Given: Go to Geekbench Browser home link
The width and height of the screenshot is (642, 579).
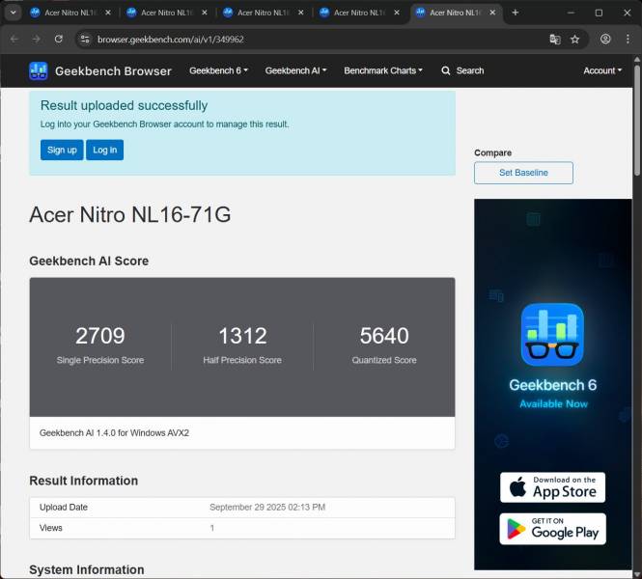Looking at the screenshot, I should tap(113, 71).
